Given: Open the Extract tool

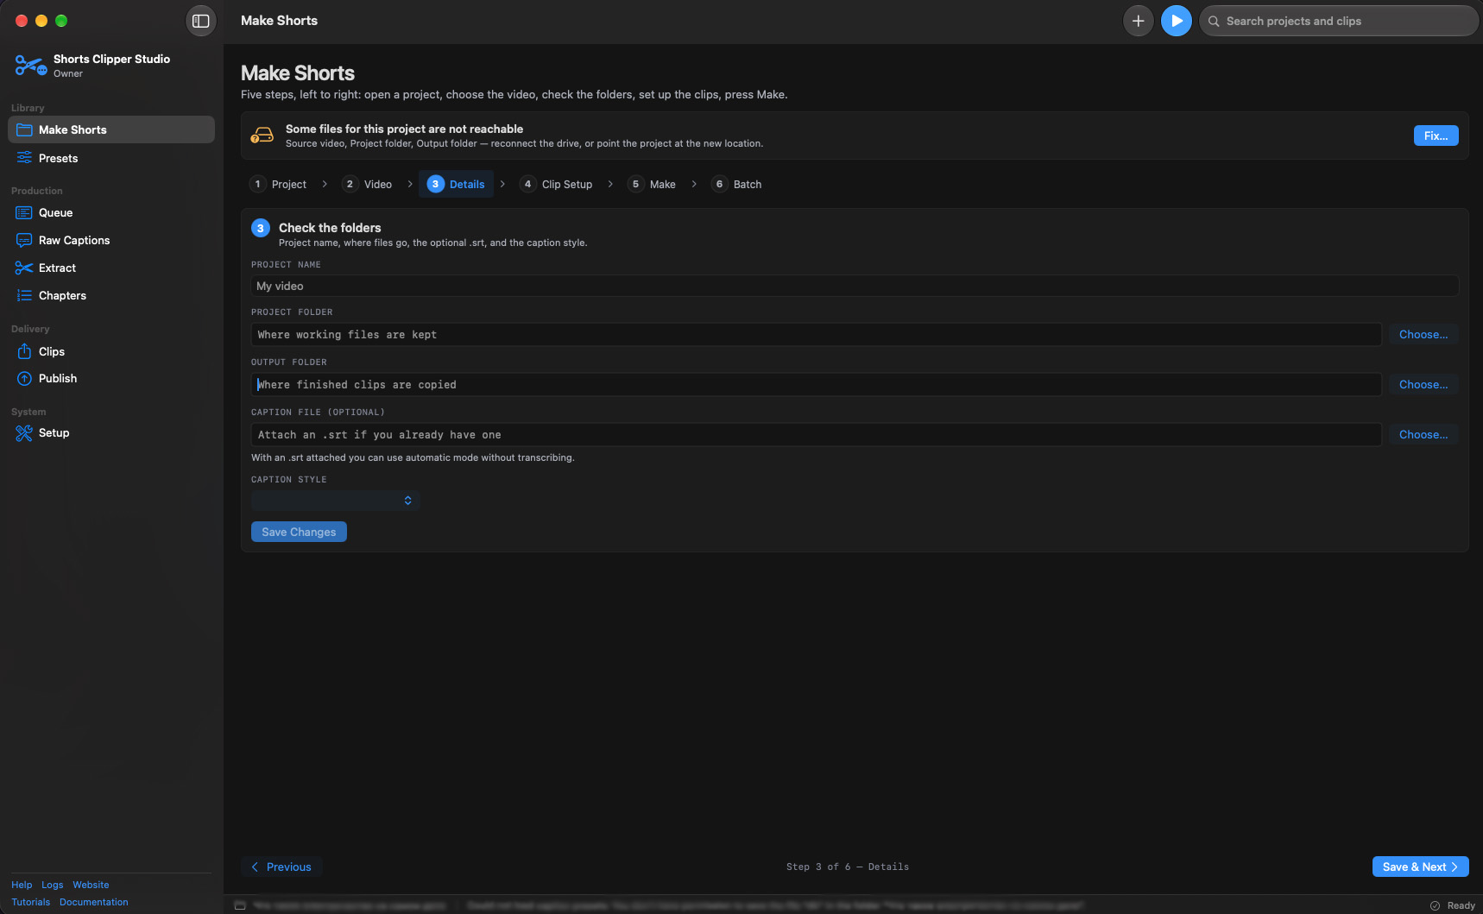Looking at the screenshot, I should (111, 268).
